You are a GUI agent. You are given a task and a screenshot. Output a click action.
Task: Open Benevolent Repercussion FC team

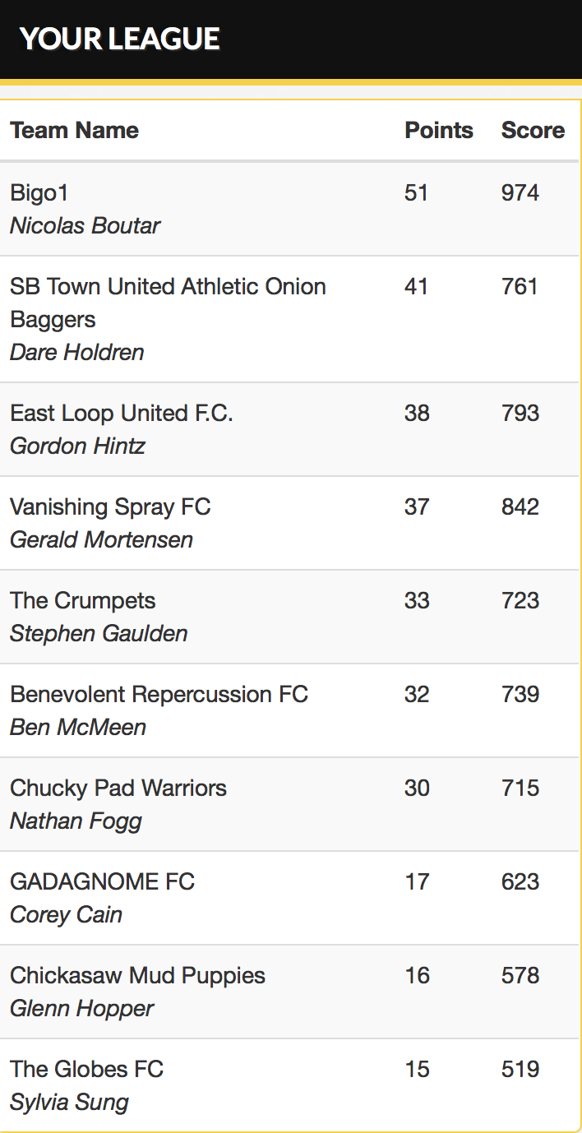pos(159,694)
